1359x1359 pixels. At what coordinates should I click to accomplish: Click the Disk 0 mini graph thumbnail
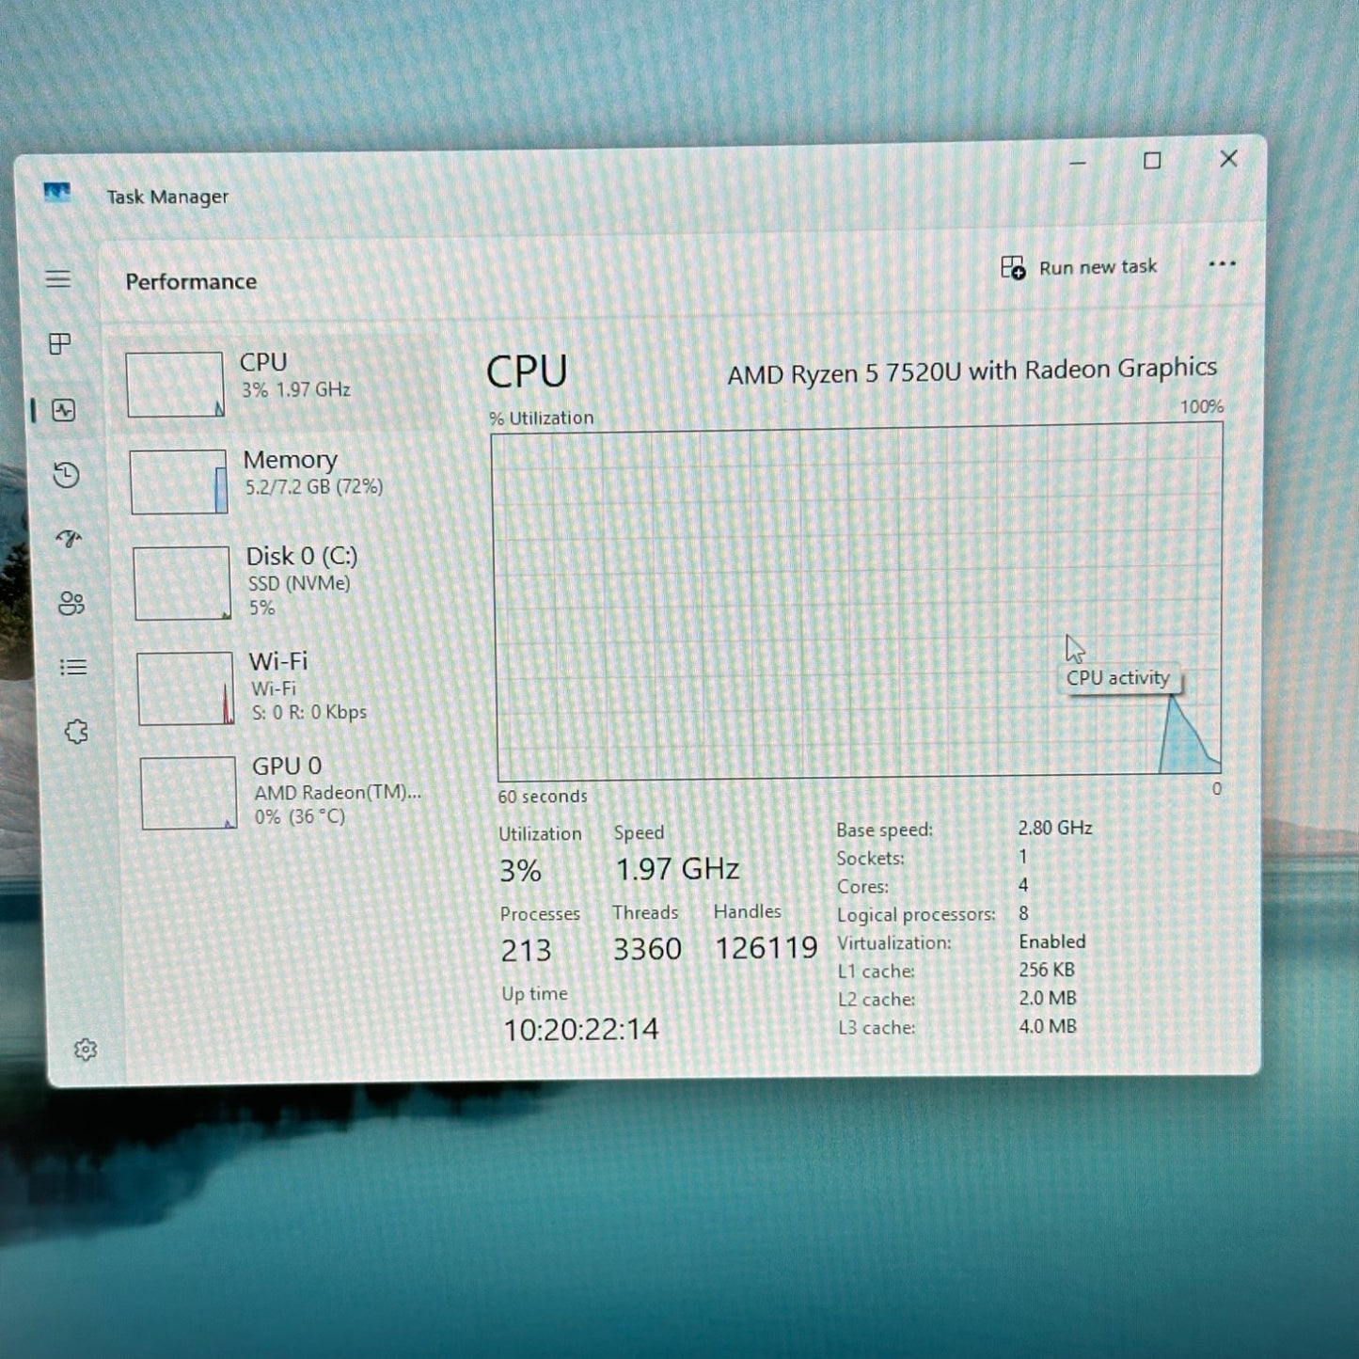tap(182, 583)
